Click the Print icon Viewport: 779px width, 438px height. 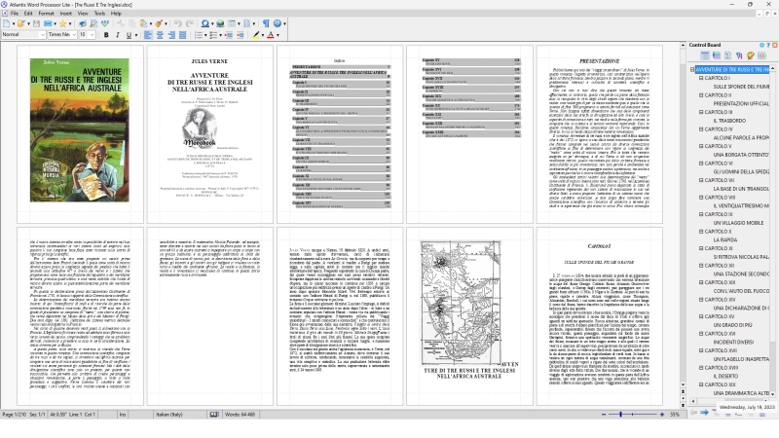click(x=83, y=23)
